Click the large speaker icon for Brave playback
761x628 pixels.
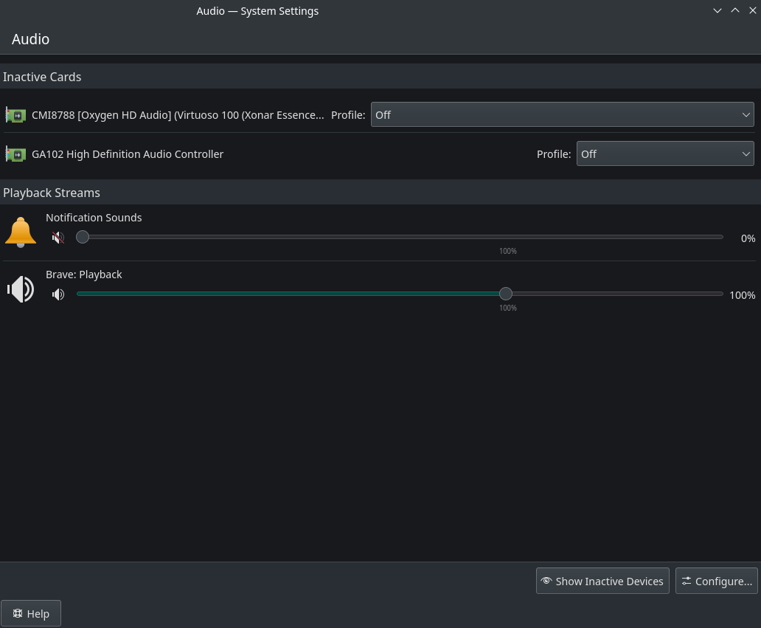tap(21, 289)
